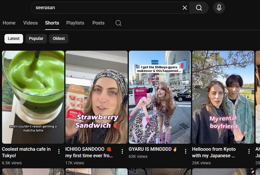Open more options for GYARU IS MINDDDD short
Screen dimensions: 260x175
click(186, 151)
